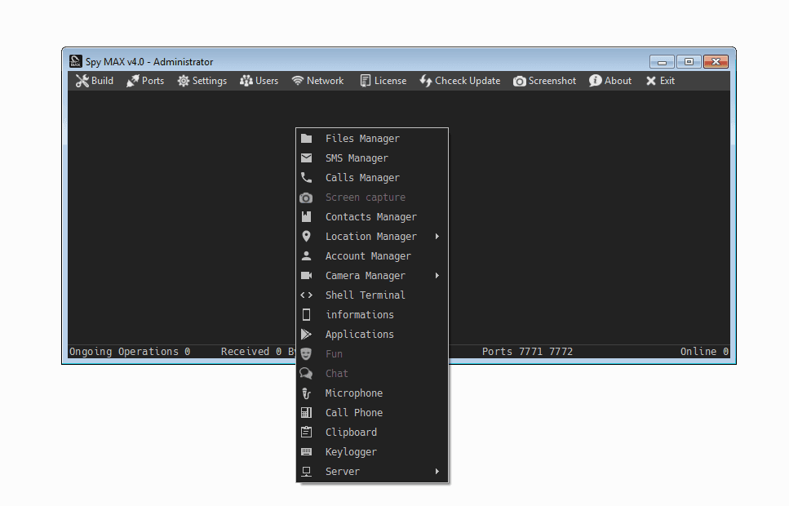The width and height of the screenshot is (789, 506).
Task: Click the Settings gear icon
Action: [184, 81]
